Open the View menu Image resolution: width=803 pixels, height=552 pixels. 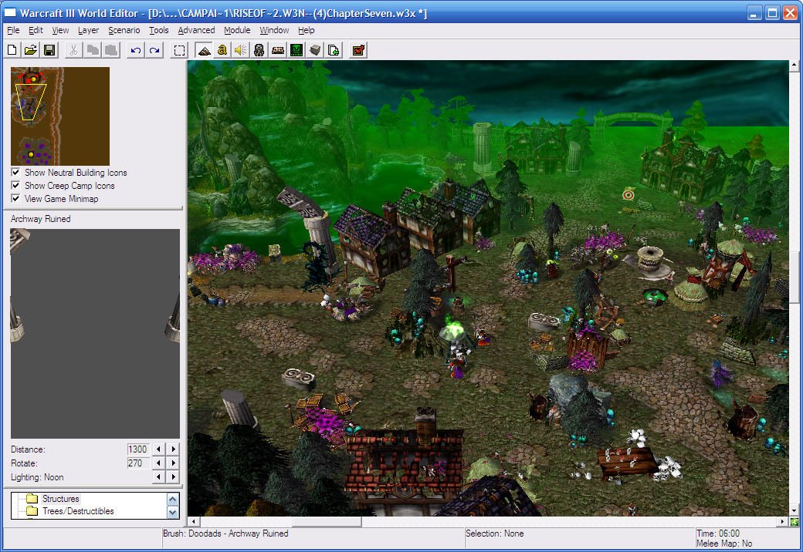[60, 30]
